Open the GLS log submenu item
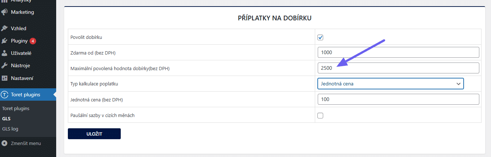Screen dimensions: 491x157 10,129
